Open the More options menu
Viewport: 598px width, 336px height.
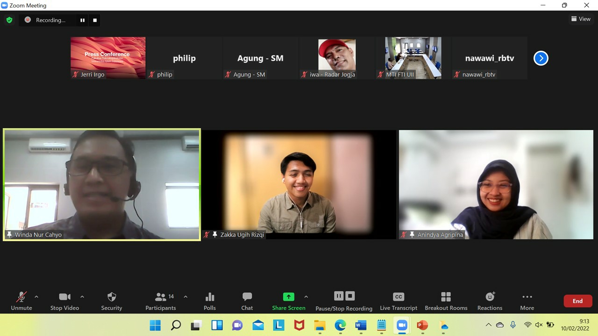[527, 301]
